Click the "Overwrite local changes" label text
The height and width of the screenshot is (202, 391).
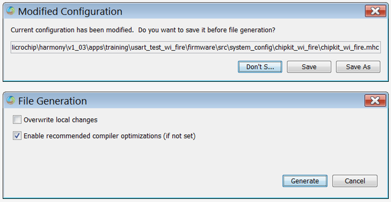[60, 120]
